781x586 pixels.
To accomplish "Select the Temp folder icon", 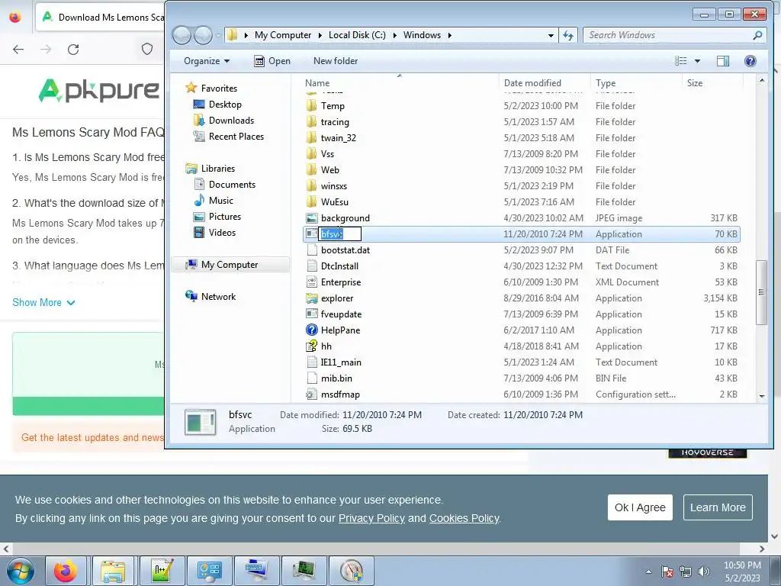I will click(x=311, y=105).
